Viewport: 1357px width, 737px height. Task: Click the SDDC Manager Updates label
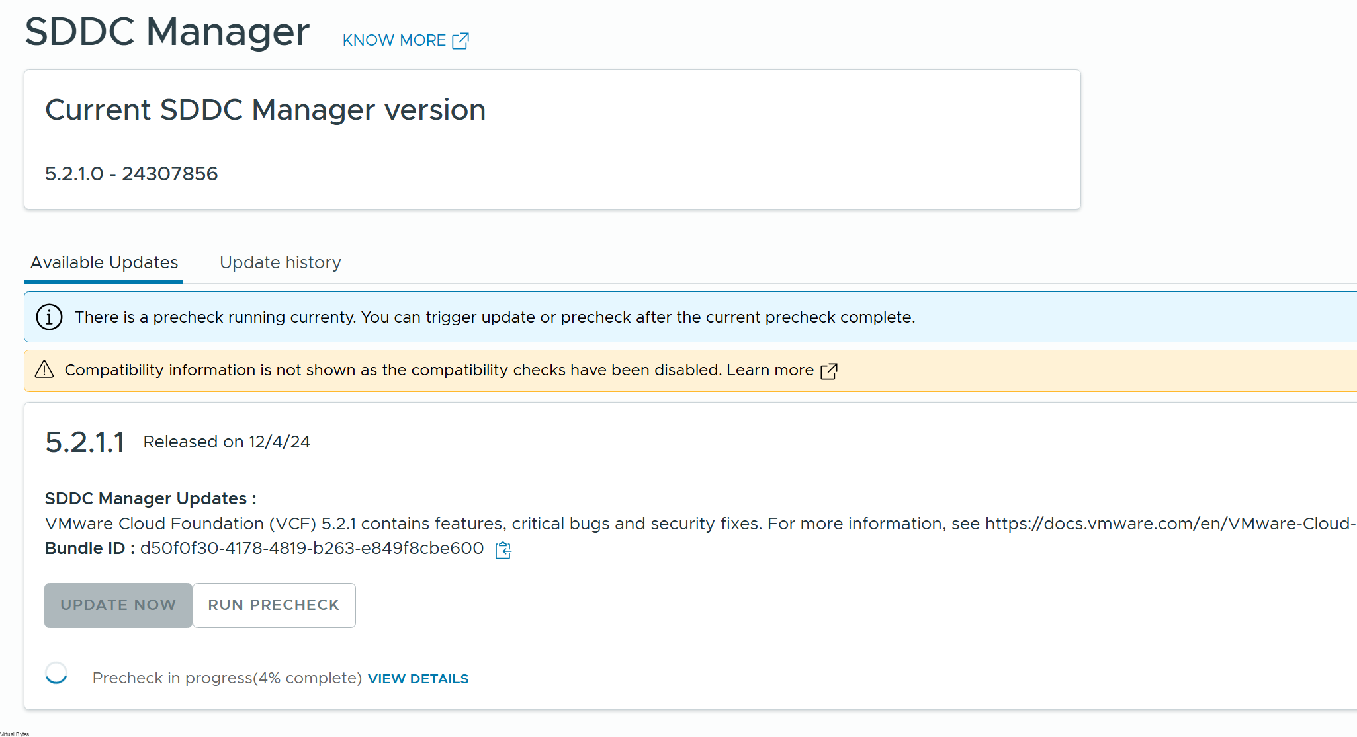tap(151, 498)
